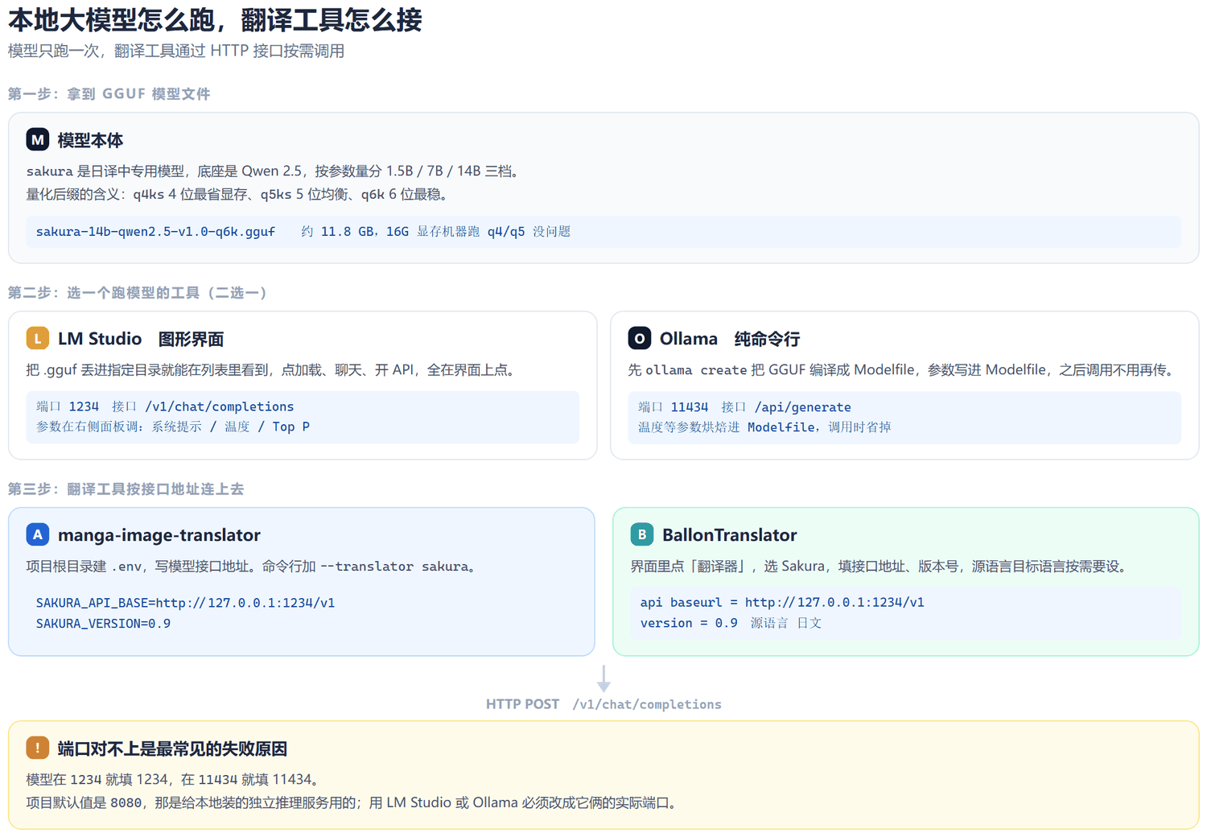
Task: Click the line 项目默认值是 8080
Action: [x=354, y=802]
